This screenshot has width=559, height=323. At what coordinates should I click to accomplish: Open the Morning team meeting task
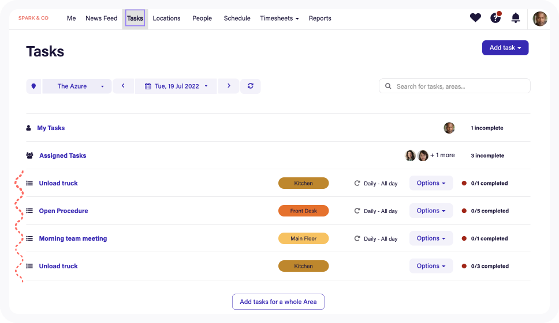coord(73,239)
